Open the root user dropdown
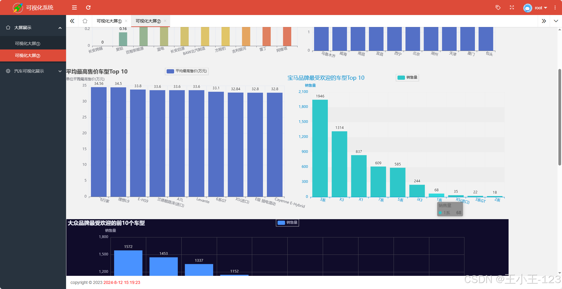The width and height of the screenshot is (562, 289). pos(541,8)
